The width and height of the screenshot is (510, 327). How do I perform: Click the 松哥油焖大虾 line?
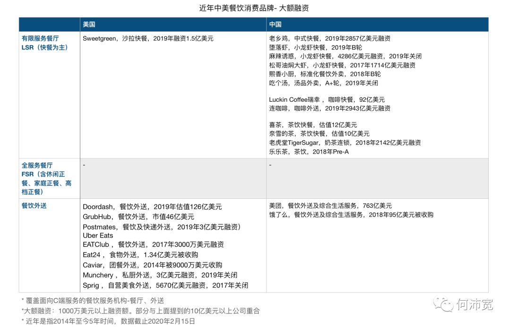pos(342,65)
